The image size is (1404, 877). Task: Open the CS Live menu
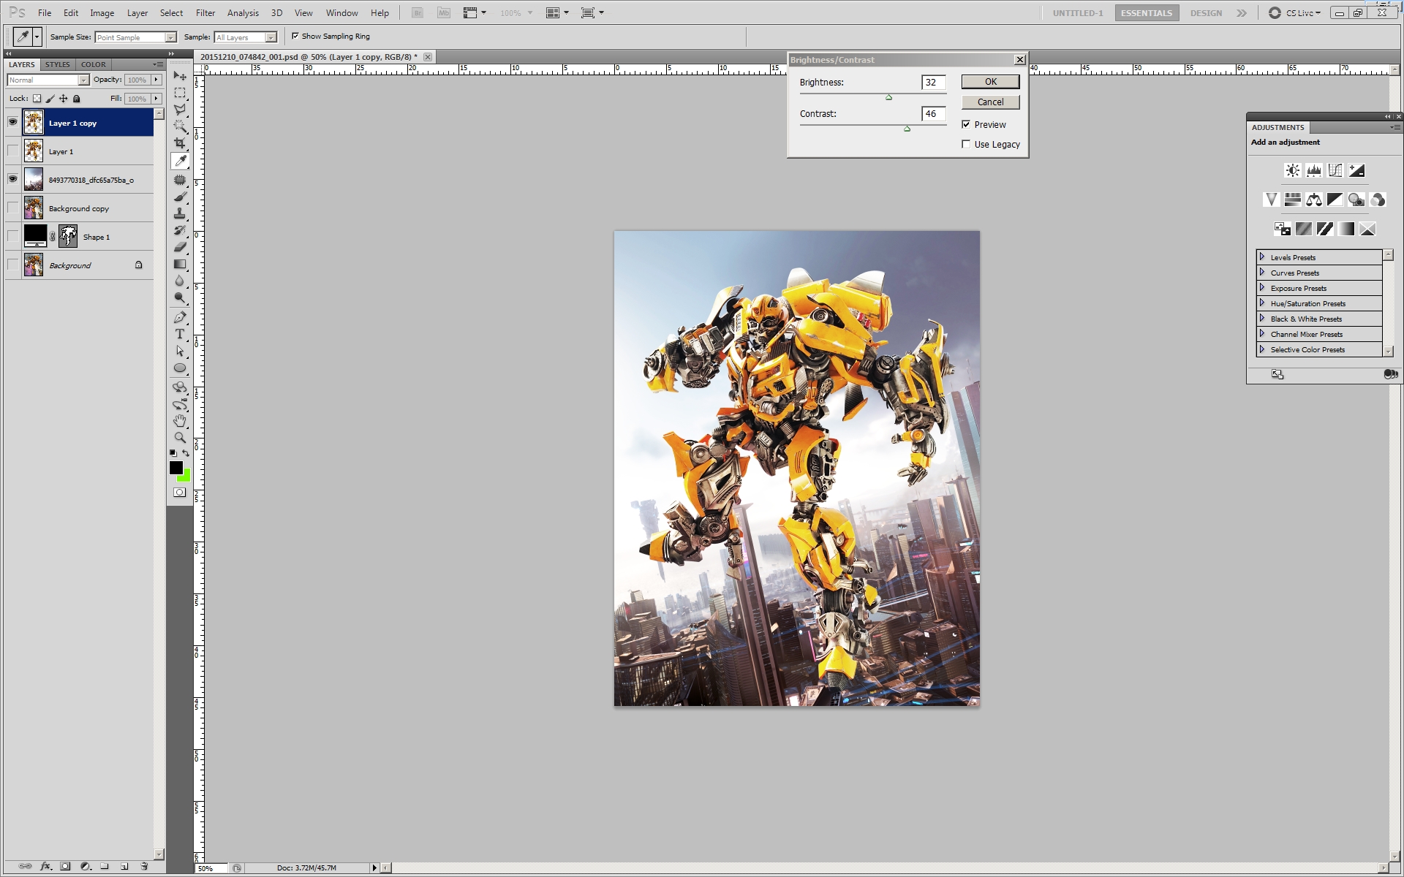(1296, 13)
